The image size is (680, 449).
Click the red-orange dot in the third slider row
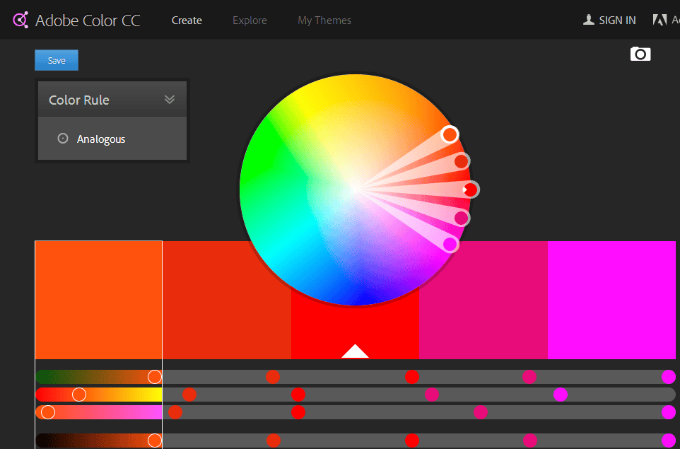tap(175, 412)
